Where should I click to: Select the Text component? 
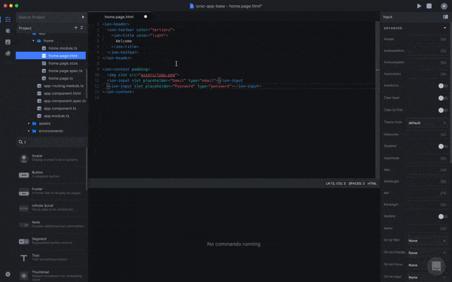click(x=51, y=257)
